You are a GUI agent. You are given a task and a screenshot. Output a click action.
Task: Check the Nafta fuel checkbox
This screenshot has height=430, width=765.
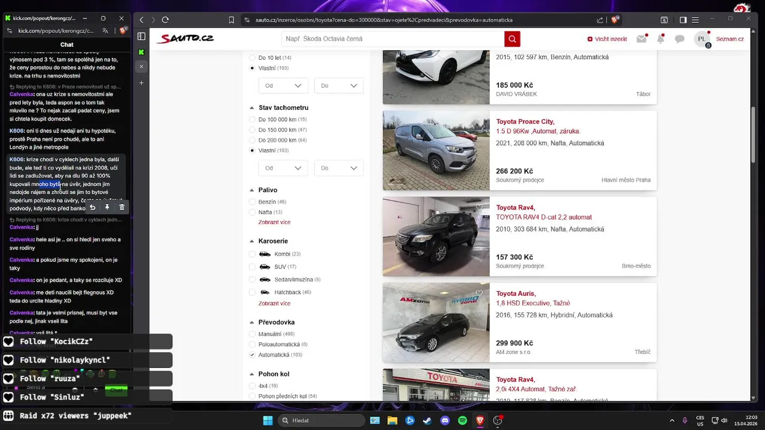pyautogui.click(x=252, y=212)
